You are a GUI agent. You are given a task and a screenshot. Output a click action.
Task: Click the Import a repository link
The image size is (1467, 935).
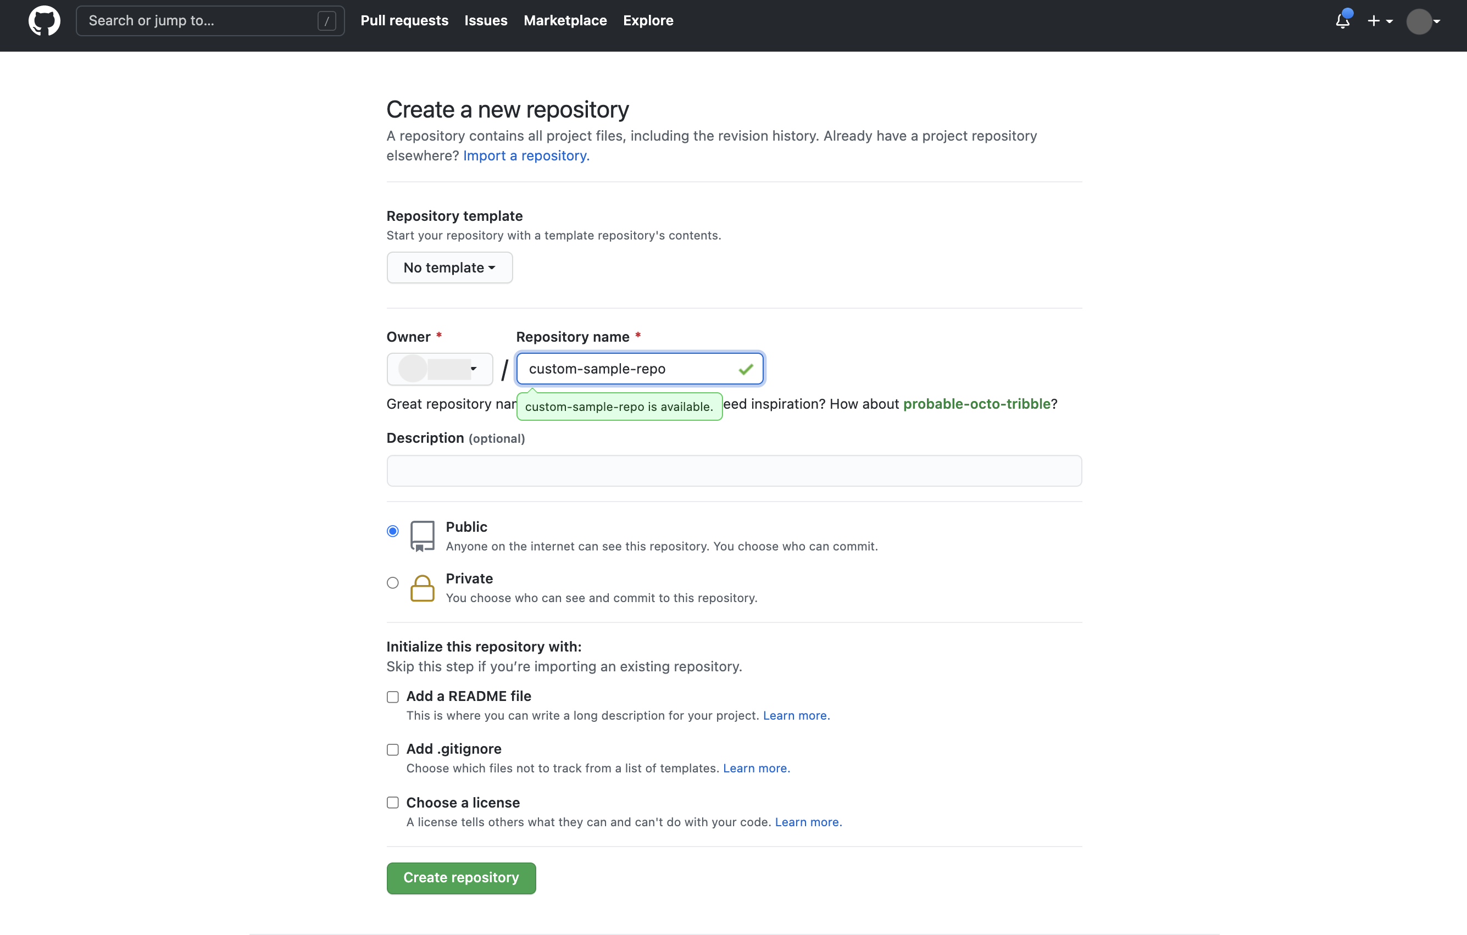point(525,155)
